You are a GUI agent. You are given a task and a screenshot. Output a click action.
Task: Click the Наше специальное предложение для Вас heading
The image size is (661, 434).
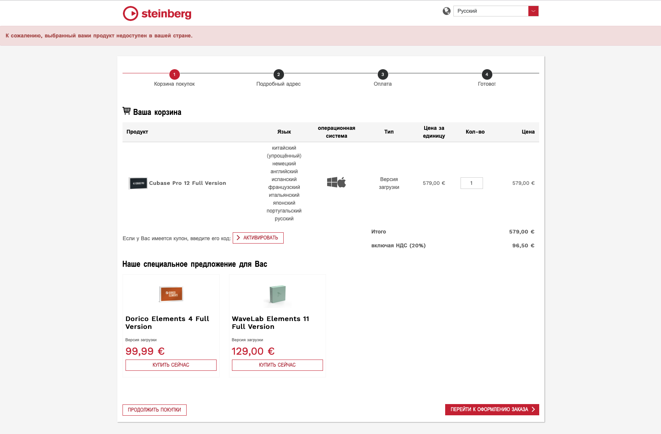(195, 264)
